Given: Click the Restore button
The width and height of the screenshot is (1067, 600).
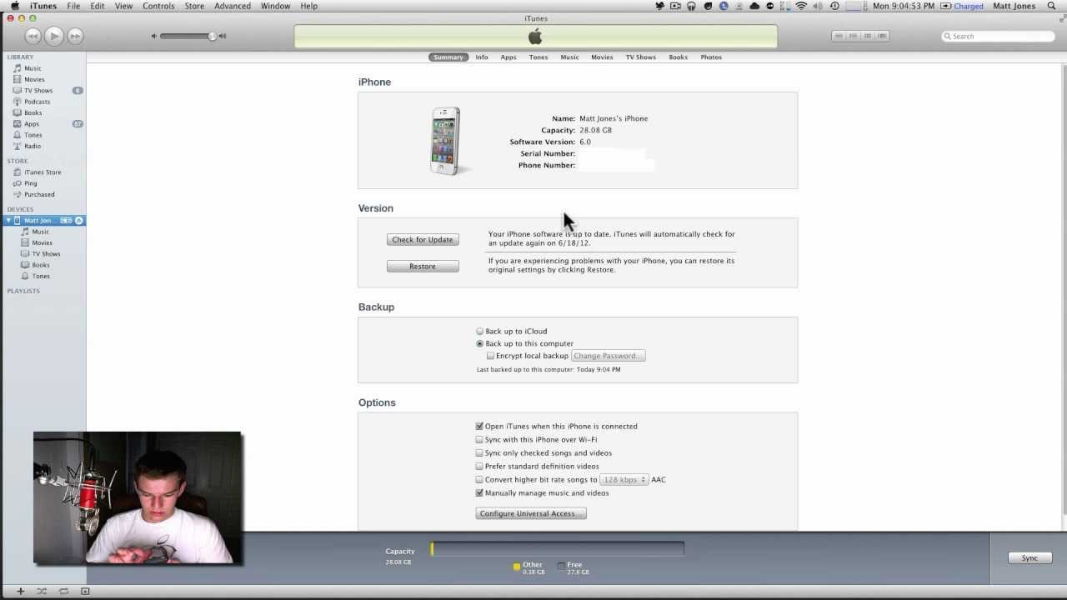Looking at the screenshot, I should 423,267.
